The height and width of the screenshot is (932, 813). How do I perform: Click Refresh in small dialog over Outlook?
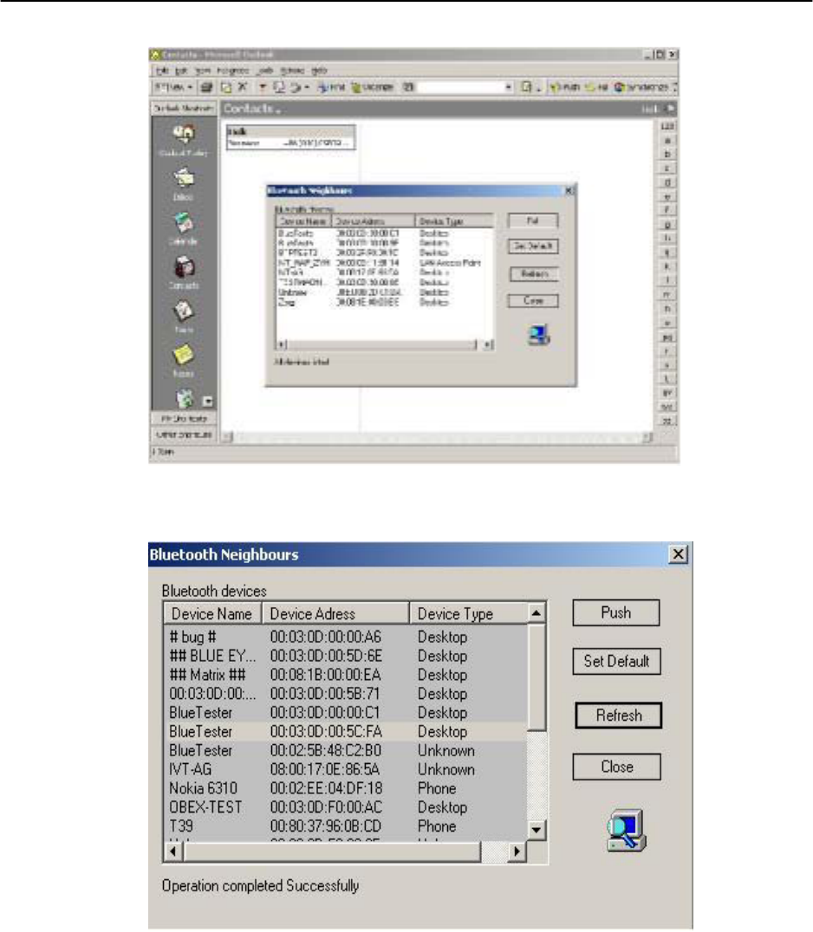click(534, 274)
